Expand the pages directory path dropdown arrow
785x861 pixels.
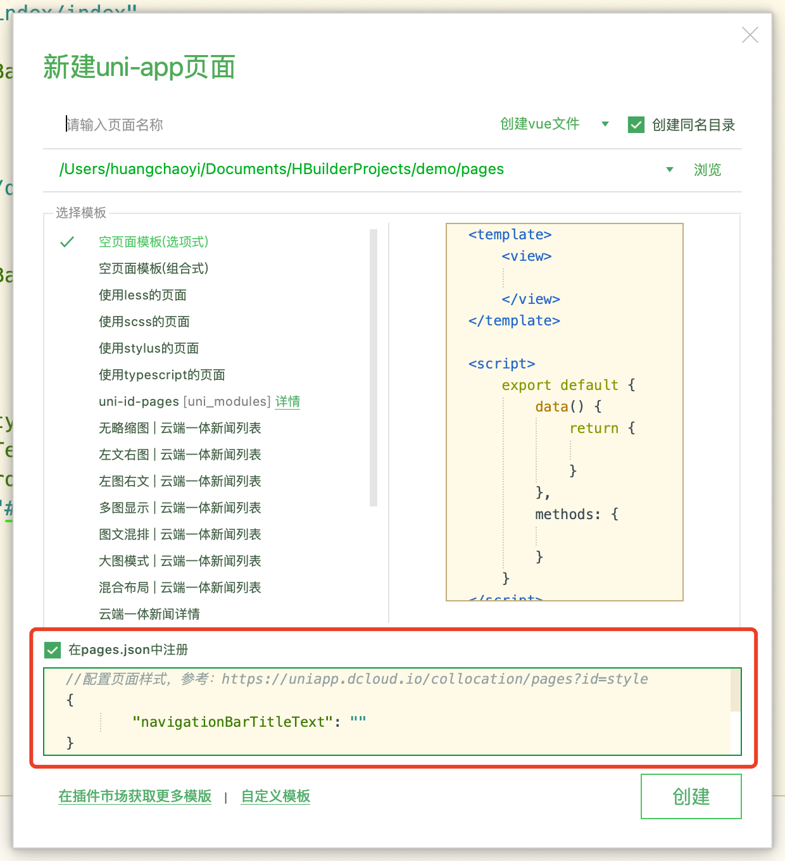pos(670,170)
